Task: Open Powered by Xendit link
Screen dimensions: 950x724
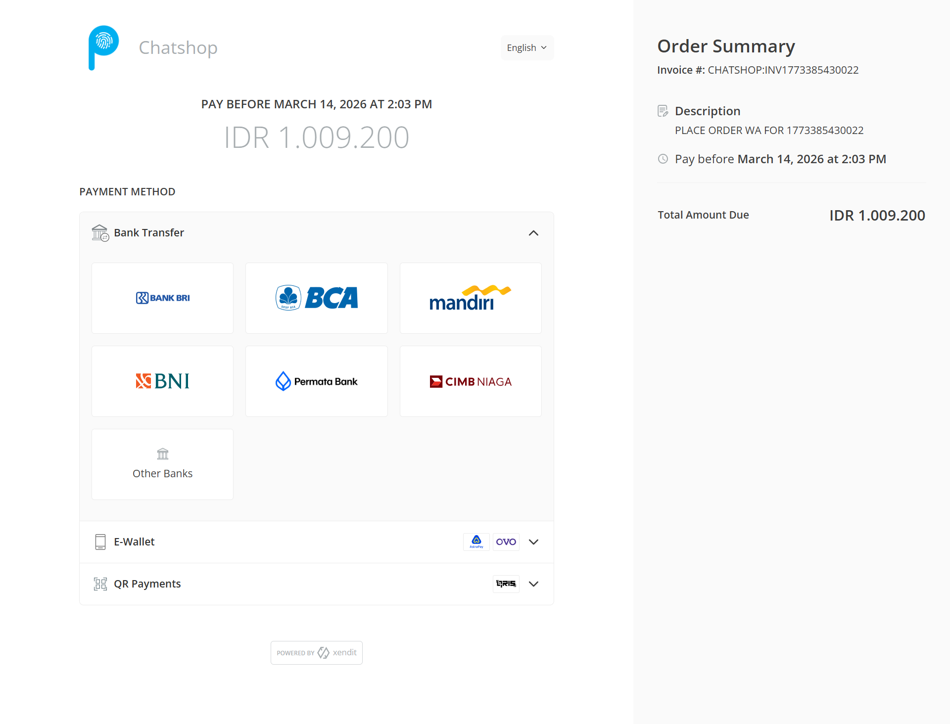Action: point(316,653)
